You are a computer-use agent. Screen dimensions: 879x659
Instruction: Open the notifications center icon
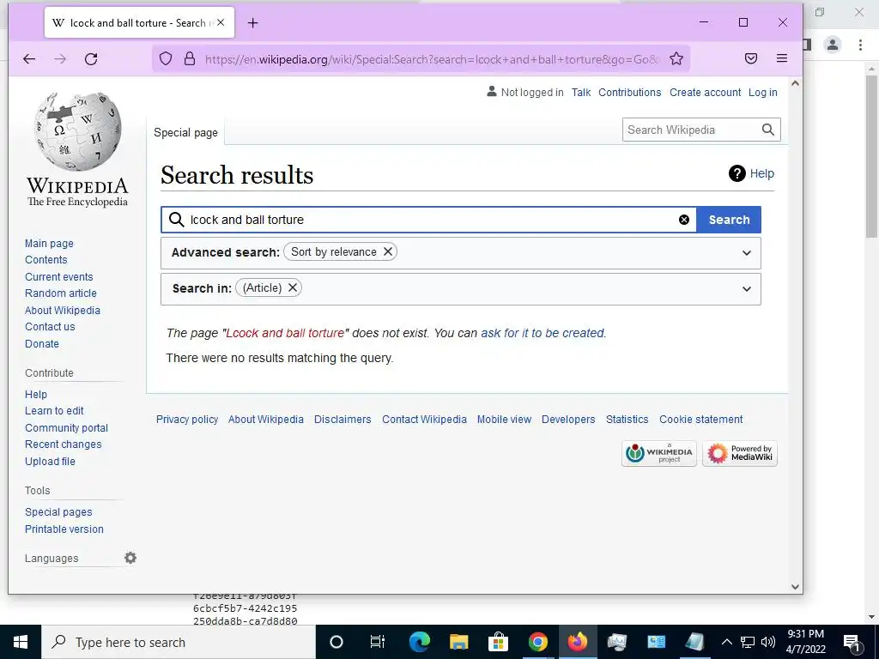pos(852,643)
